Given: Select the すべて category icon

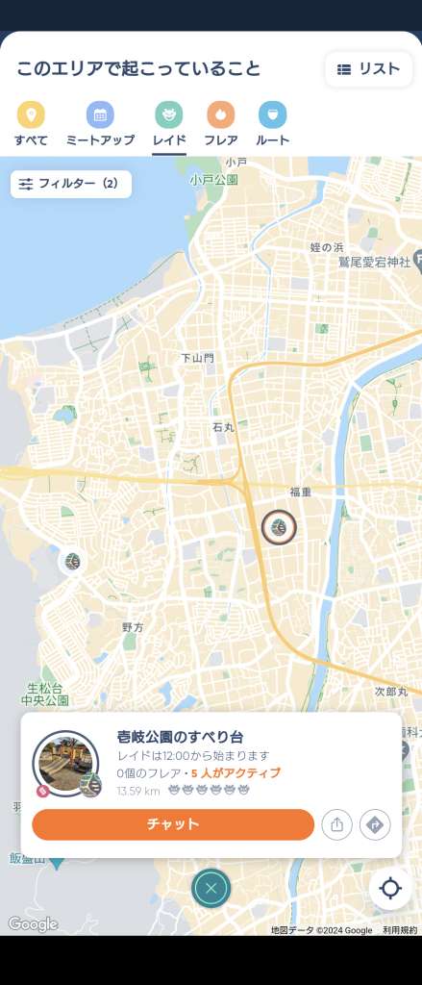Looking at the screenshot, I should point(31,115).
